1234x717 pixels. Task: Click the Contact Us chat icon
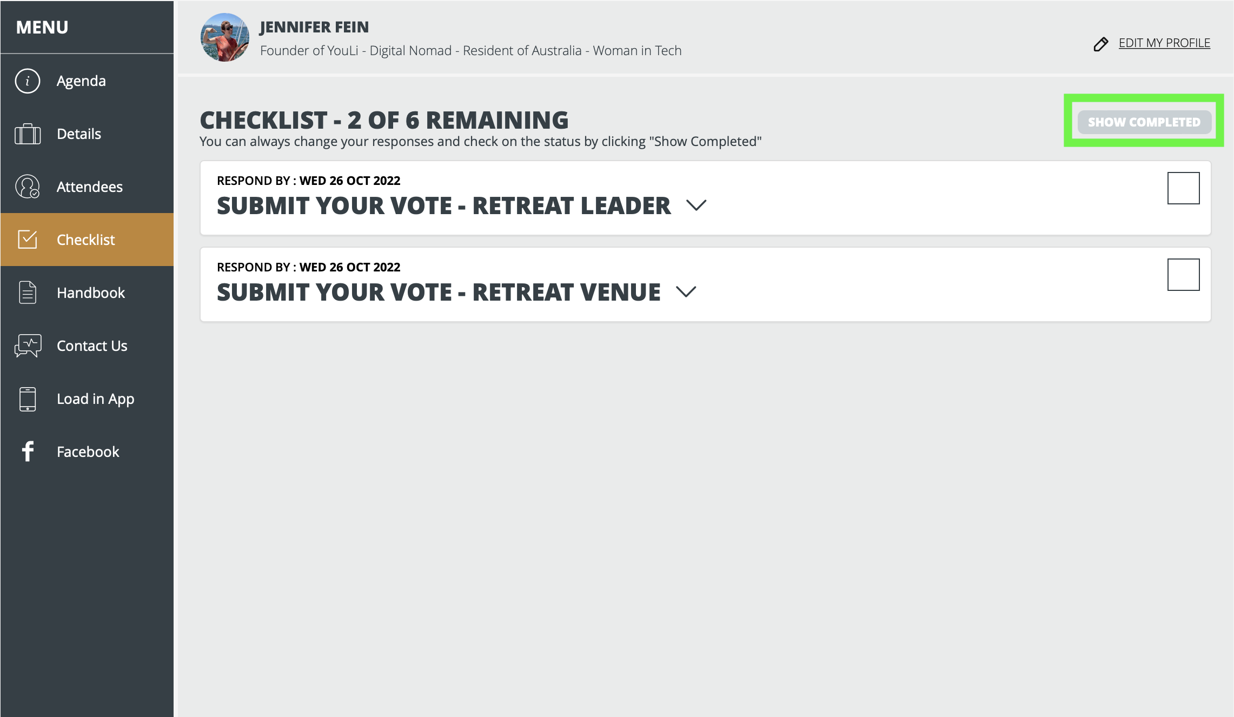(x=28, y=346)
